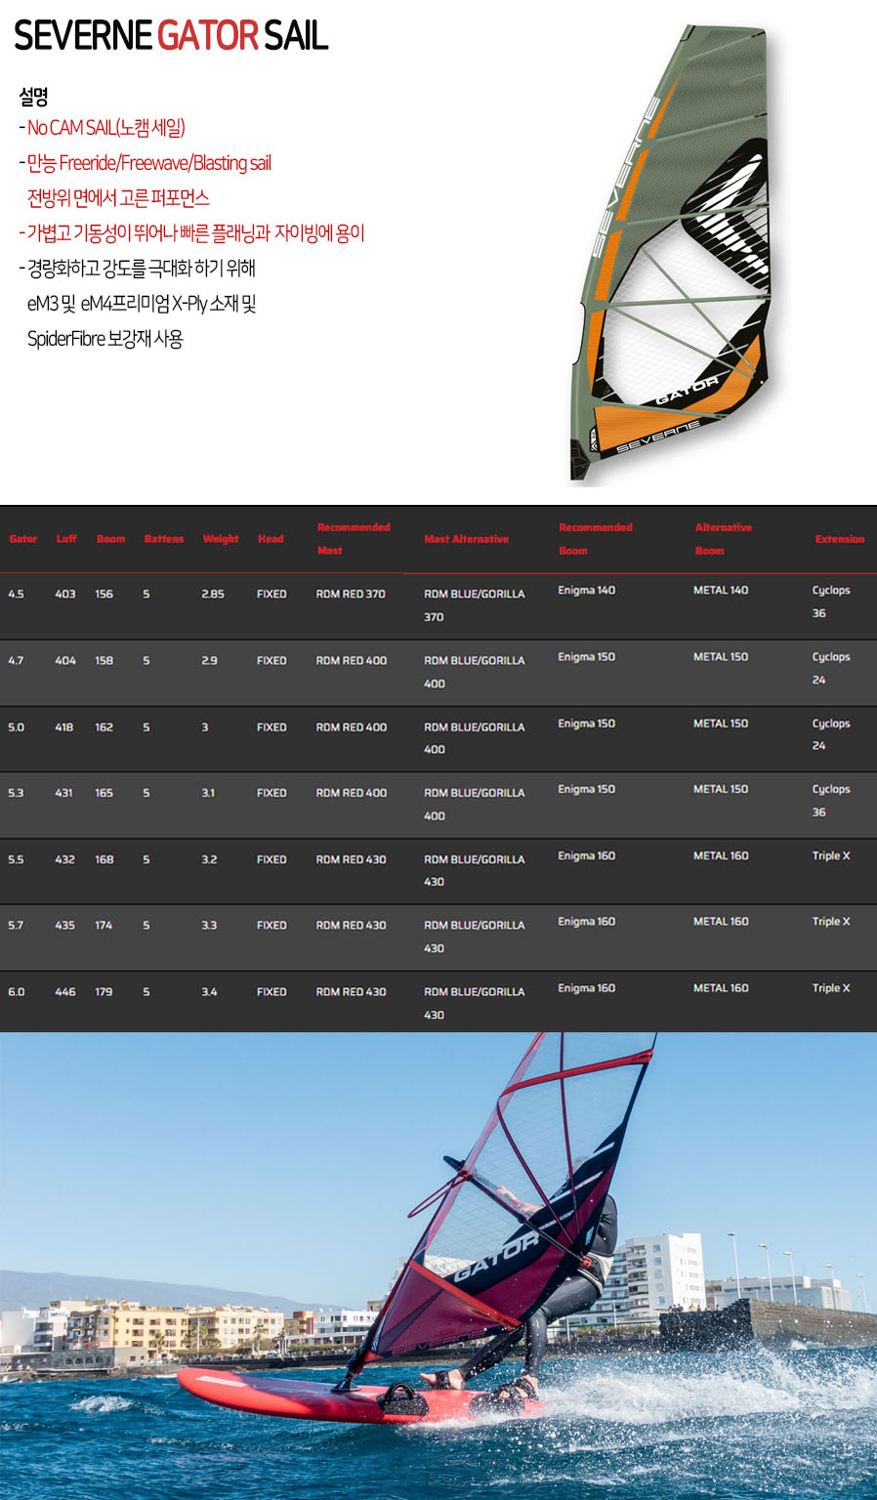Select the 'No CAM SAIL(노캠 세일)' line
The image size is (877, 1500).
pyautogui.click(x=105, y=128)
